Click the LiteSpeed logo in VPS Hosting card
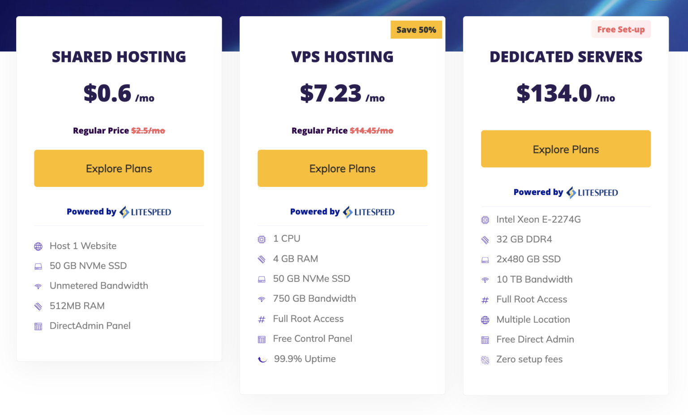 pos(368,212)
